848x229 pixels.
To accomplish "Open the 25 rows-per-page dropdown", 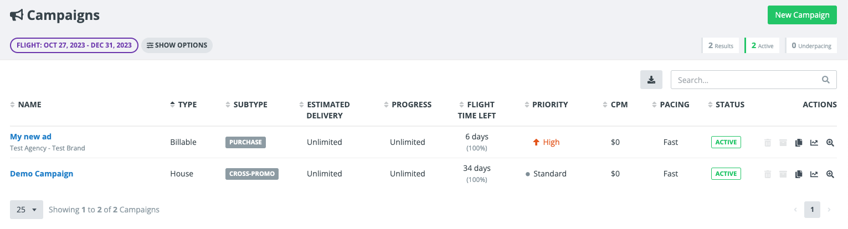I will tap(26, 210).
